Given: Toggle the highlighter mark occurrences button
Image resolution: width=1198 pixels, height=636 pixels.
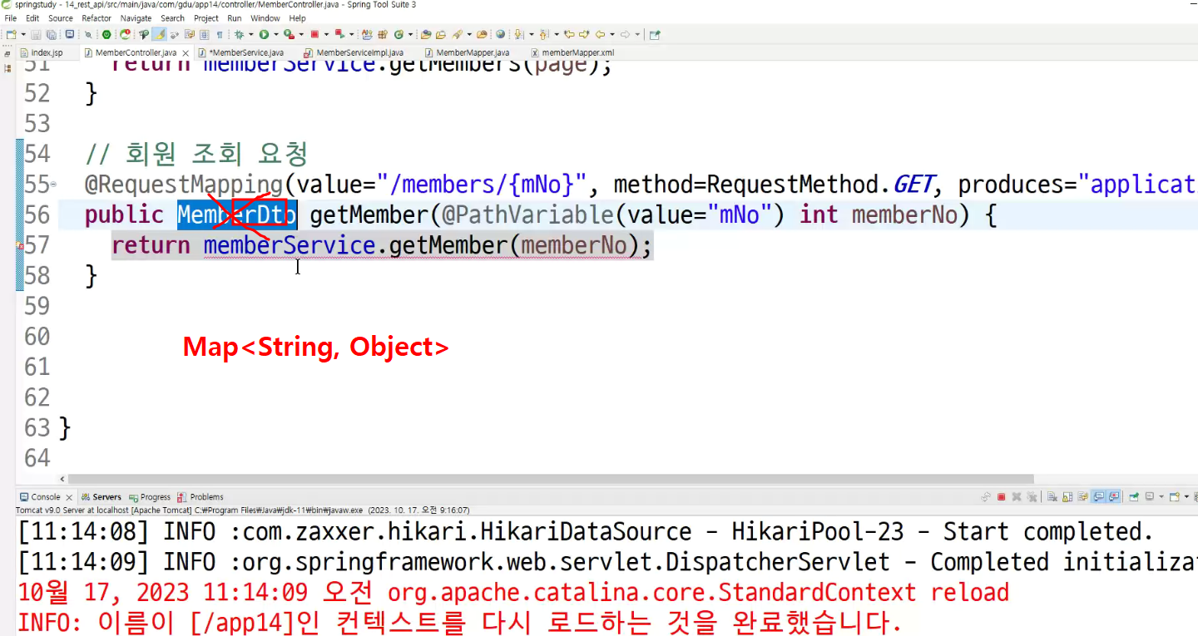Looking at the screenshot, I should coord(159,35).
